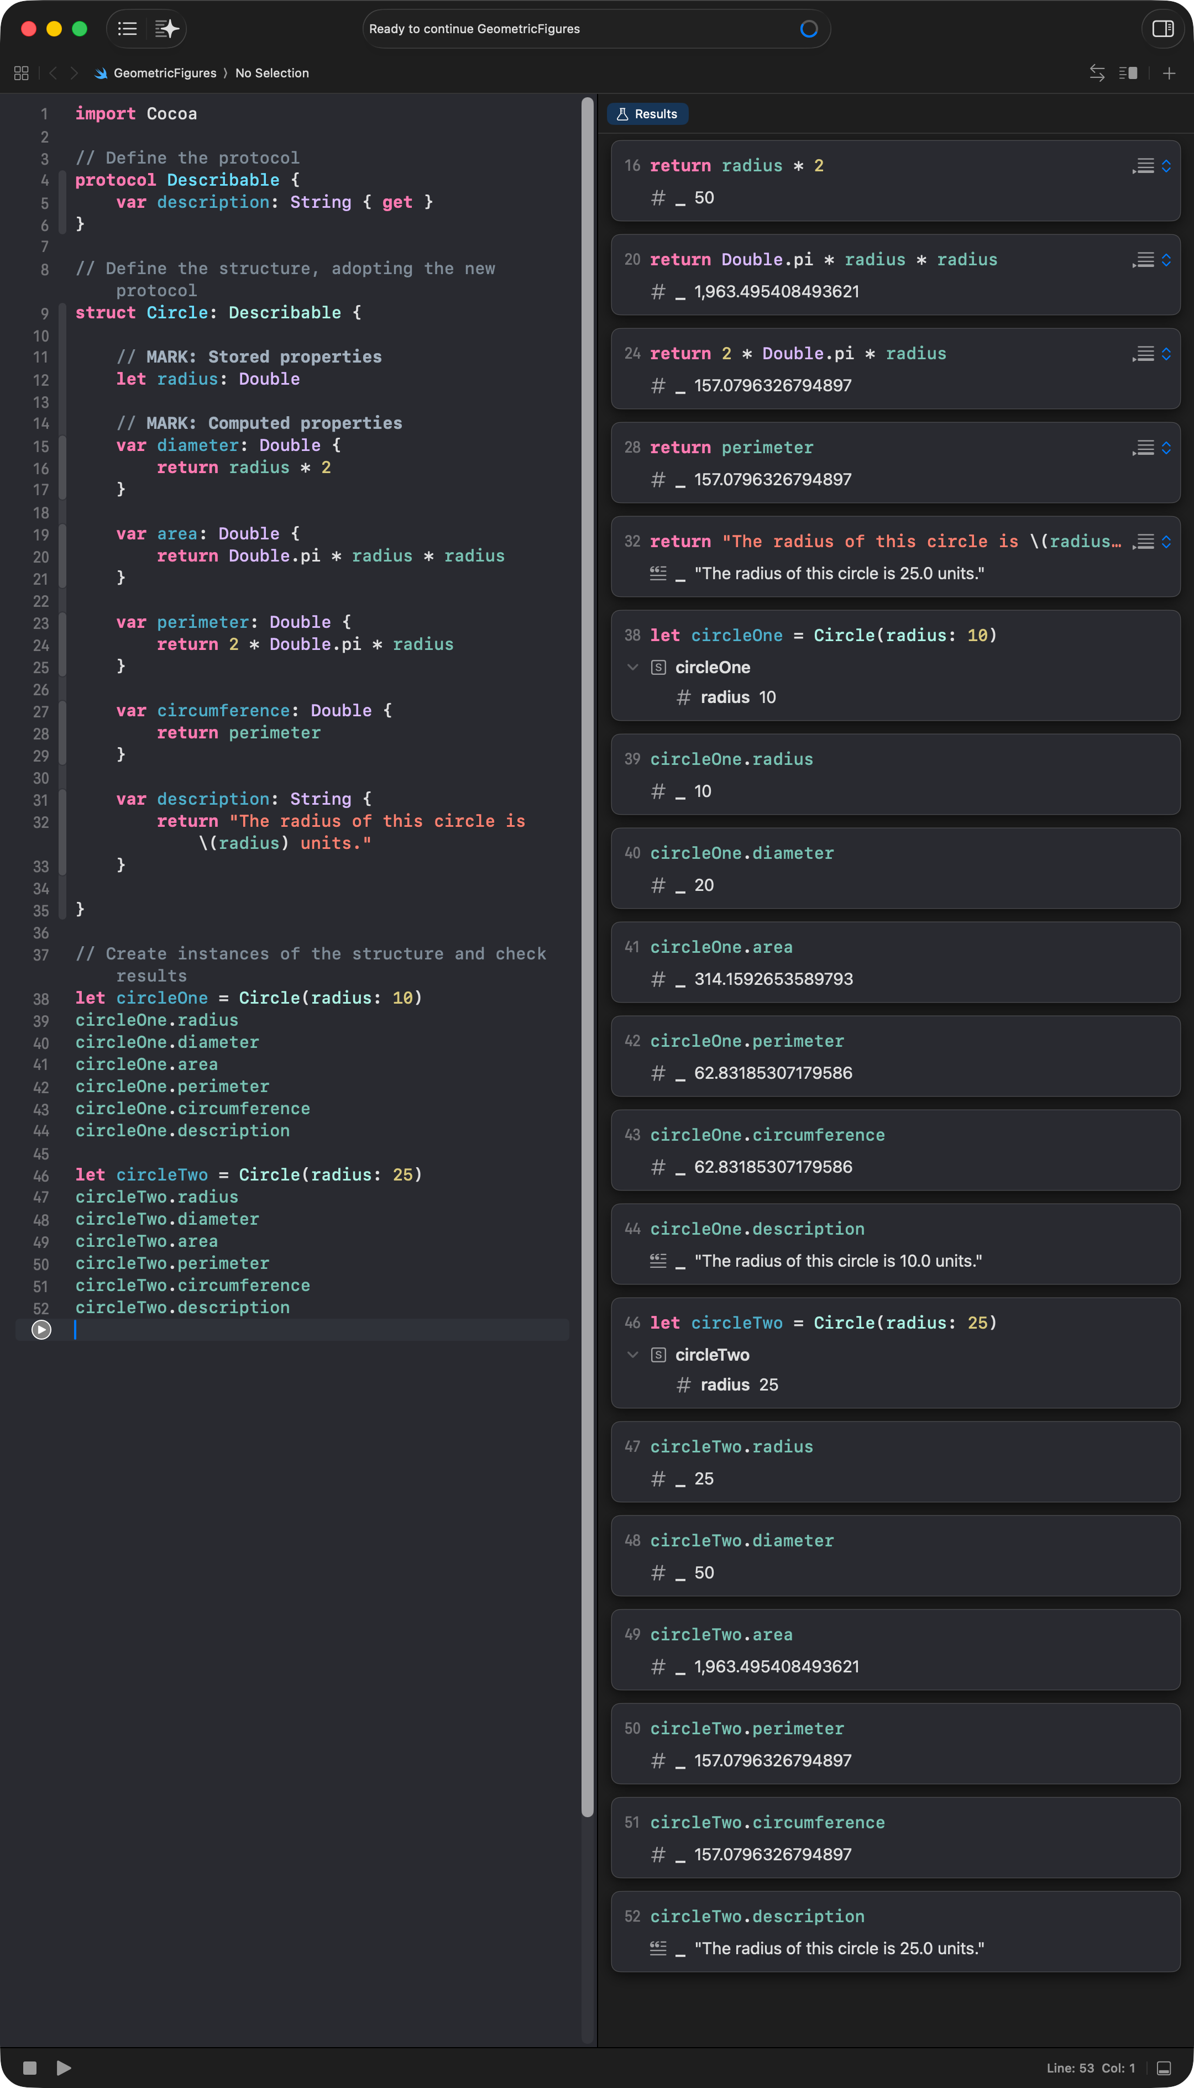The image size is (1194, 2088).
Task: Toggle the bottom debug area panel icon
Action: coord(1163,2068)
